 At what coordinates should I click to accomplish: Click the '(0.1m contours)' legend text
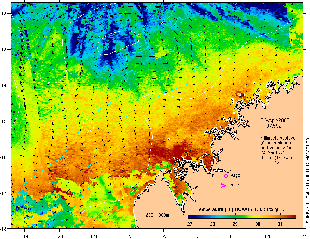tap(276, 143)
